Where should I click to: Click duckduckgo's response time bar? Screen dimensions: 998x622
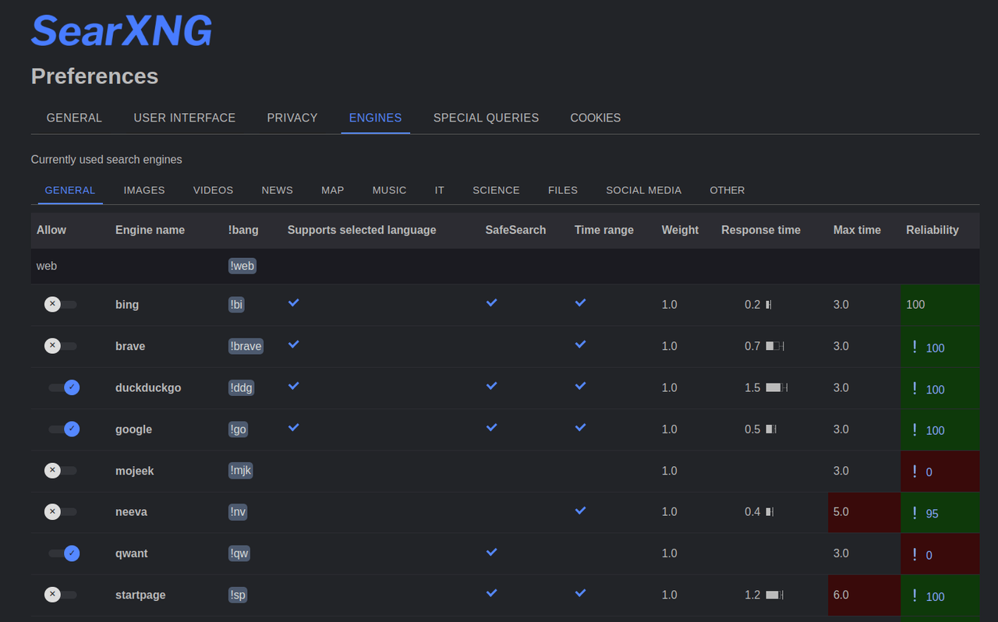[x=777, y=387]
